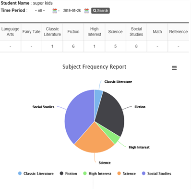191x189 pixels.
Task: Click the Science count value 5
Action: [115, 46]
